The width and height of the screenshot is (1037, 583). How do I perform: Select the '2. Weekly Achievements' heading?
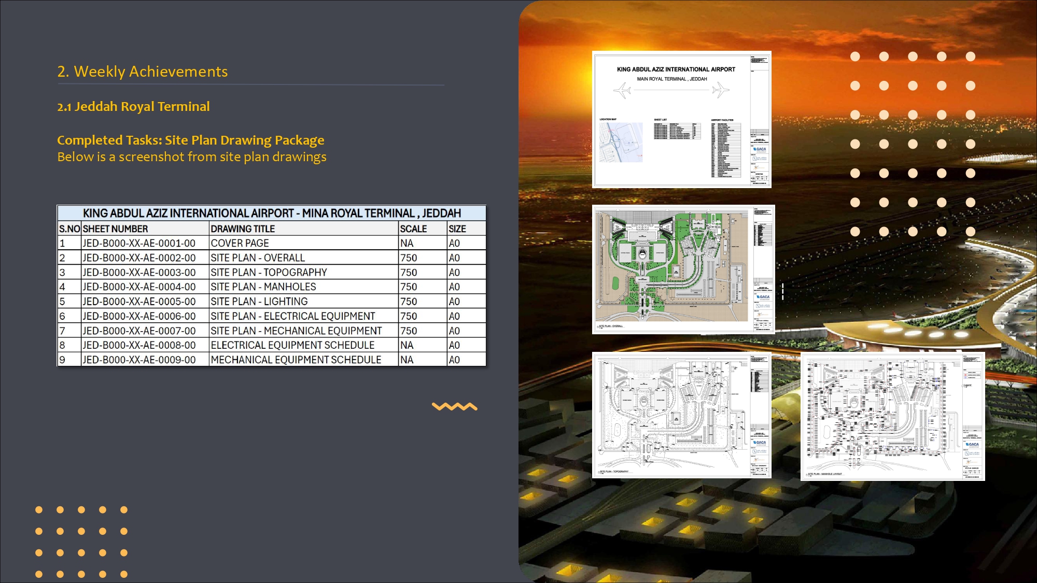[143, 72]
